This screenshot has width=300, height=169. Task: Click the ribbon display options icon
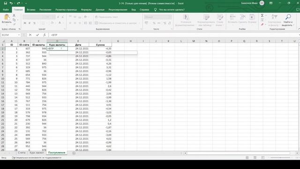(271, 3)
